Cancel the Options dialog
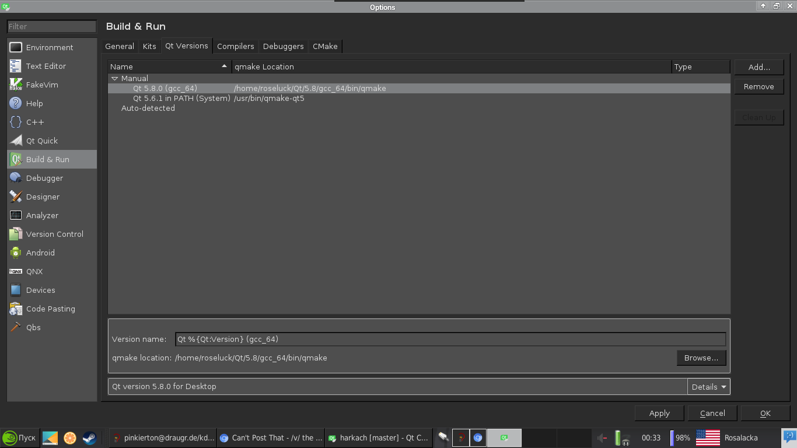The height and width of the screenshot is (448, 797). click(712, 413)
